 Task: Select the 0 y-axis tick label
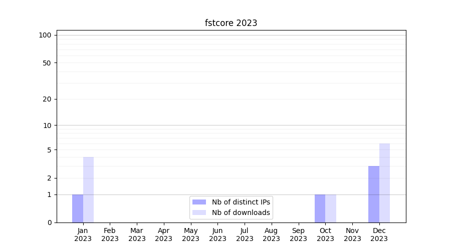49,222
